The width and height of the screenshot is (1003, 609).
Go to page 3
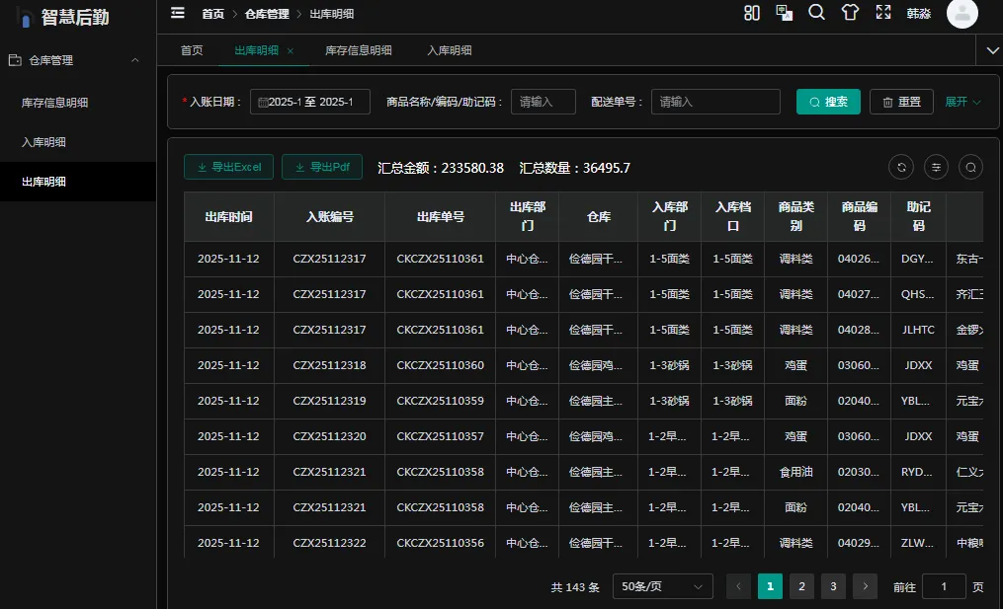tap(833, 586)
